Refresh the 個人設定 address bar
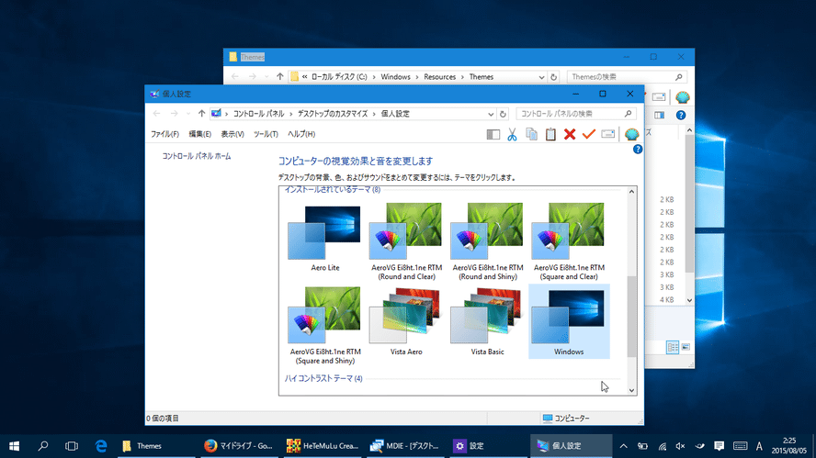The image size is (816, 458). [x=503, y=114]
